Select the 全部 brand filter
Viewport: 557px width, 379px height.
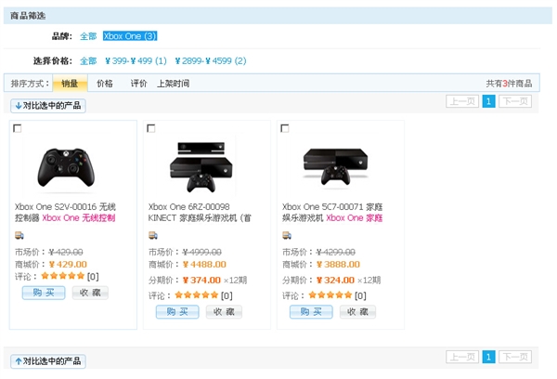88,36
